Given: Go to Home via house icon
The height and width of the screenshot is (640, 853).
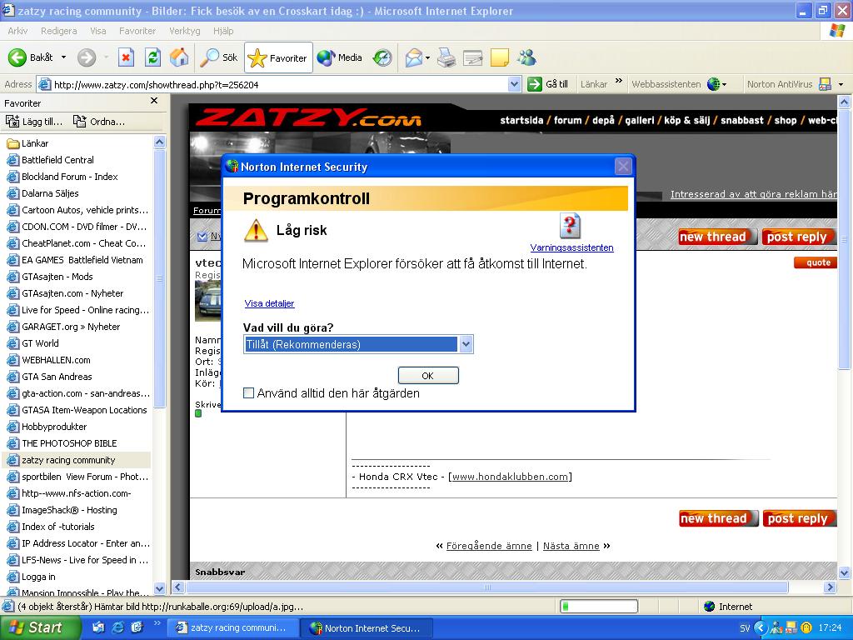Looking at the screenshot, I should [x=179, y=57].
